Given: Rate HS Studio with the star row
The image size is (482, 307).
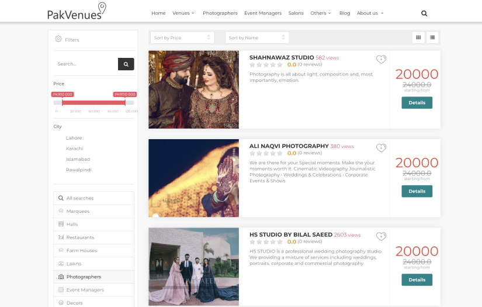Looking at the screenshot, I should (266, 242).
